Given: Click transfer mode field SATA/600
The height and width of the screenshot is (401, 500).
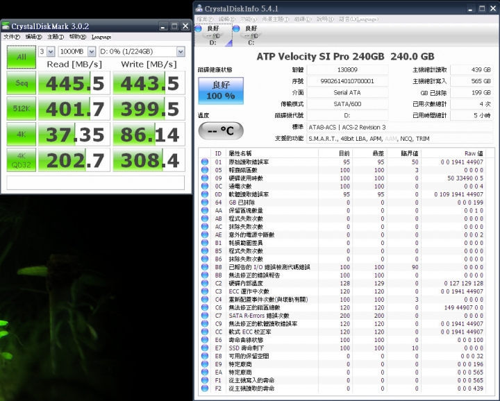Looking at the screenshot, I should 347,104.
